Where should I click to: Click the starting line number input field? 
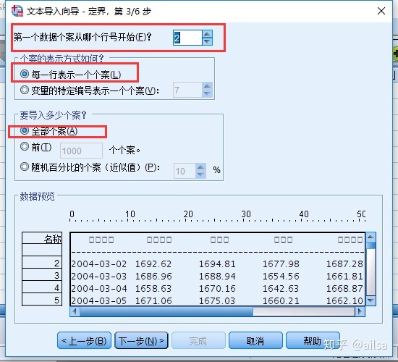[187, 38]
